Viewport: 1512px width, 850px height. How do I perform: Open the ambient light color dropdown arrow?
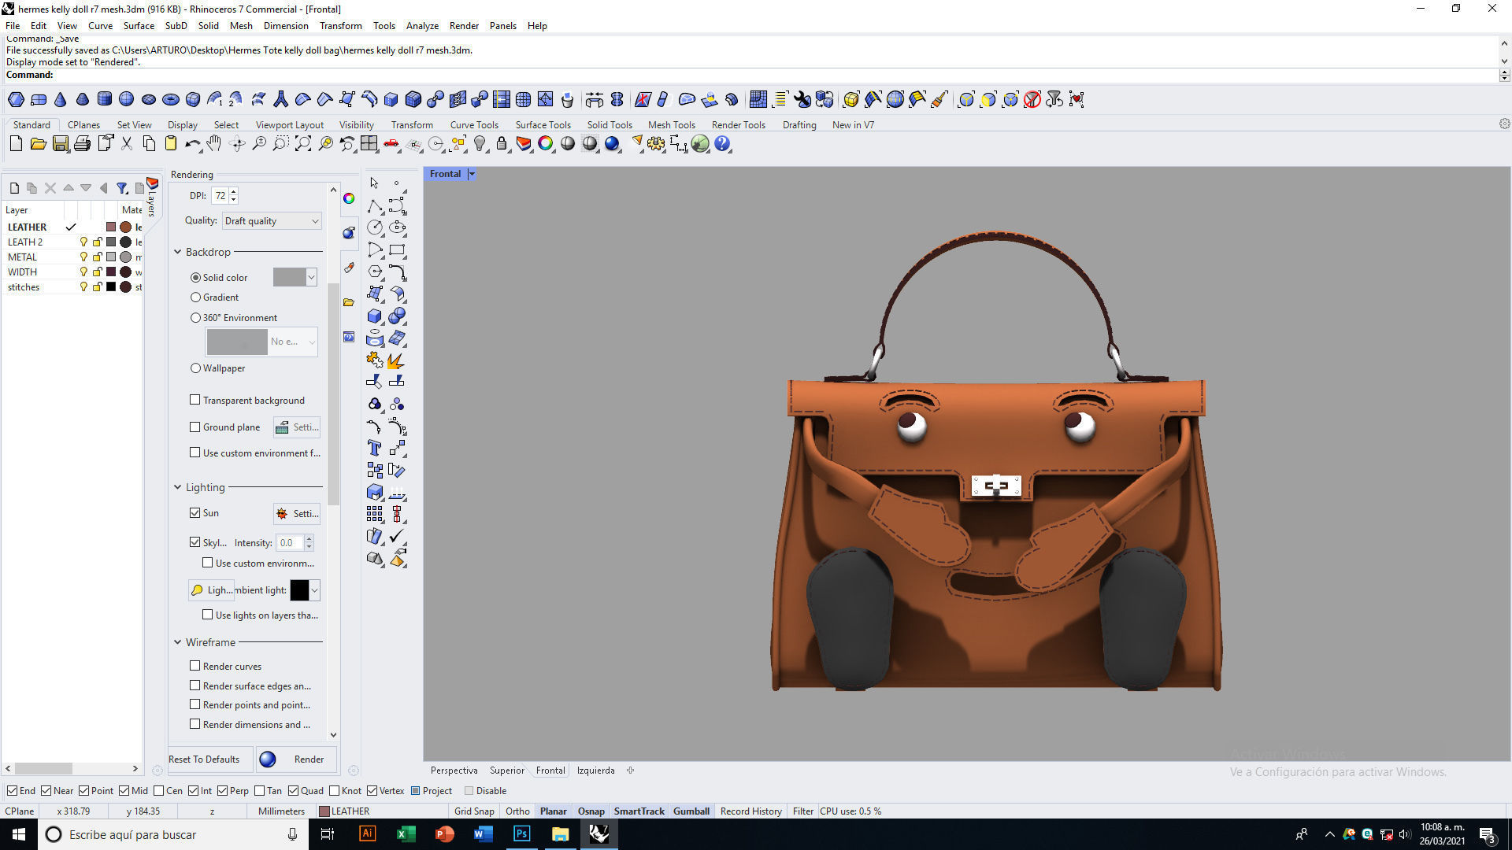pyautogui.click(x=315, y=590)
